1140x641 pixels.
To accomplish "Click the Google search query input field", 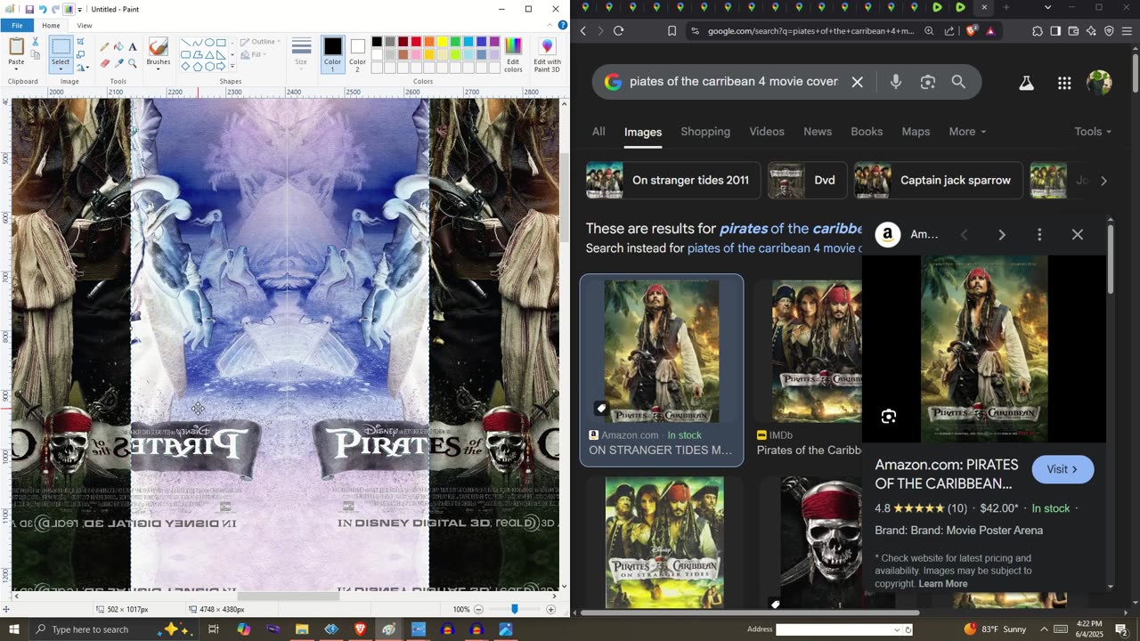I will 734,82.
